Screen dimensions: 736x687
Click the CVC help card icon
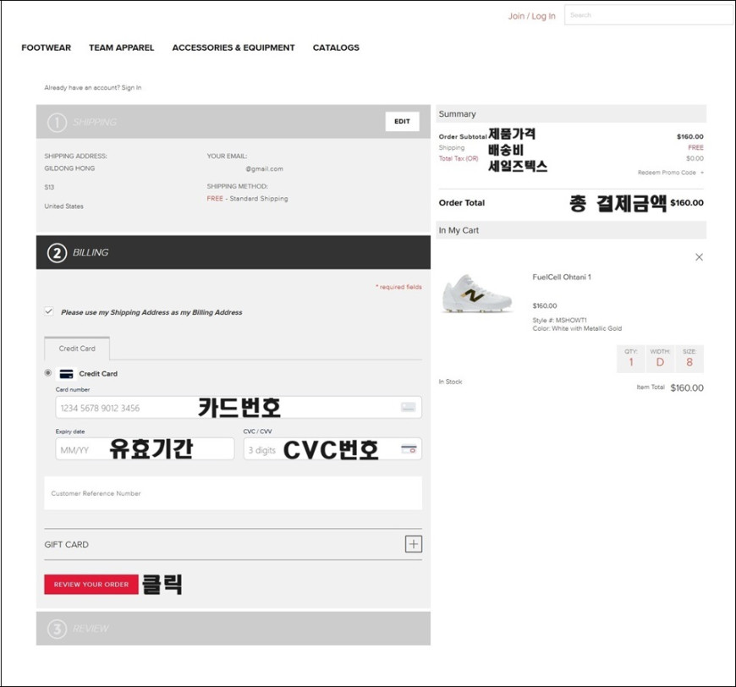pyautogui.click(x=409, y=449)
